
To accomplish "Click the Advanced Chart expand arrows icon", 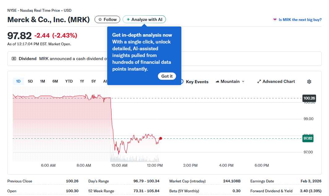I will (x=259, y=82).
